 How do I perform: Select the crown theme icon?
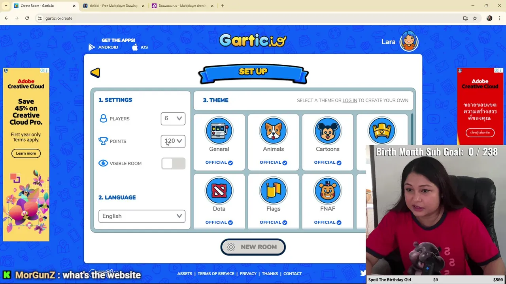[382, 131]
